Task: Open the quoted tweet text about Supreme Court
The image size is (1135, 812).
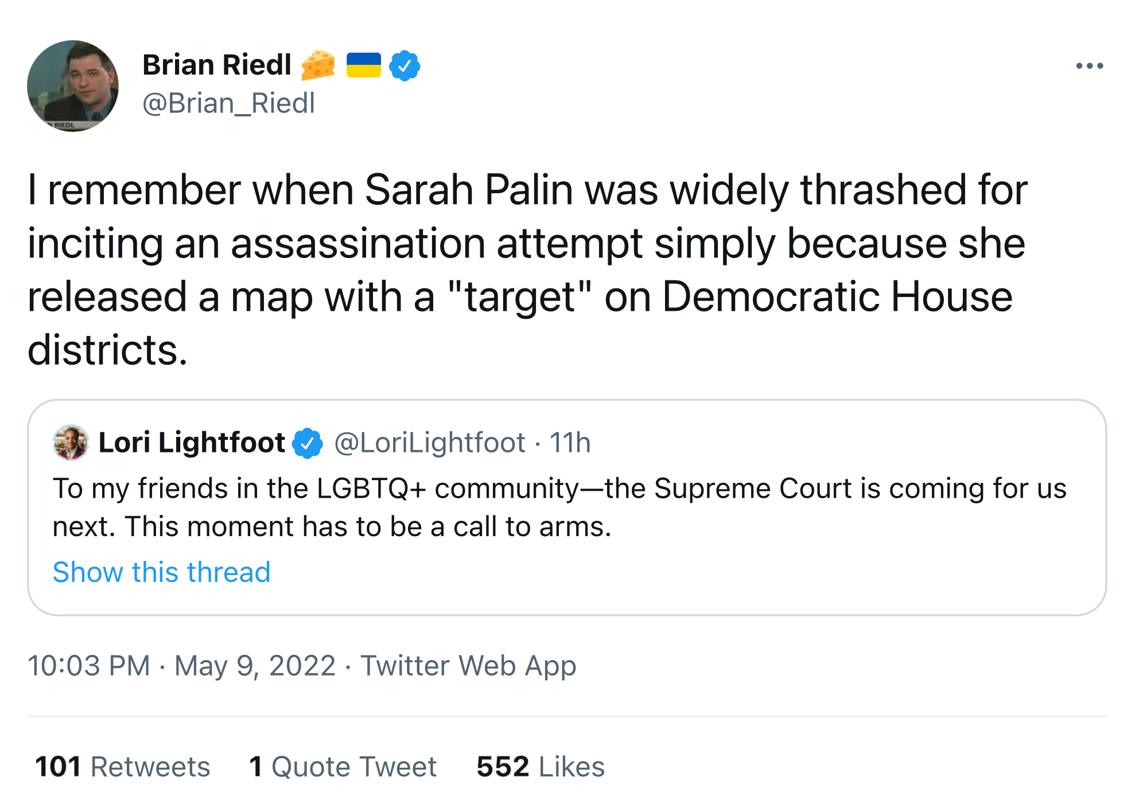Action: coord(559,507)
